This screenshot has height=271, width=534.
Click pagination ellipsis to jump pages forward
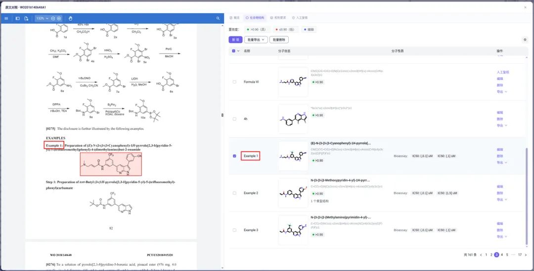point(513,255)
